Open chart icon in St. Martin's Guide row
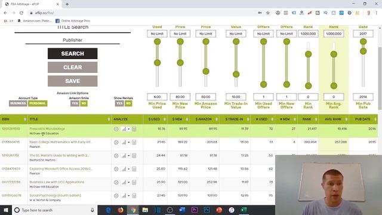The width and height of the screenshot is (382, 215). pos(124,156)
